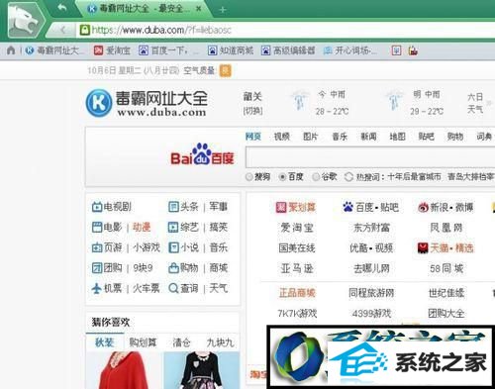Select the 谷歌 search engine radio button
This screenshot has height=389, width=495.
tap(316, 177)
